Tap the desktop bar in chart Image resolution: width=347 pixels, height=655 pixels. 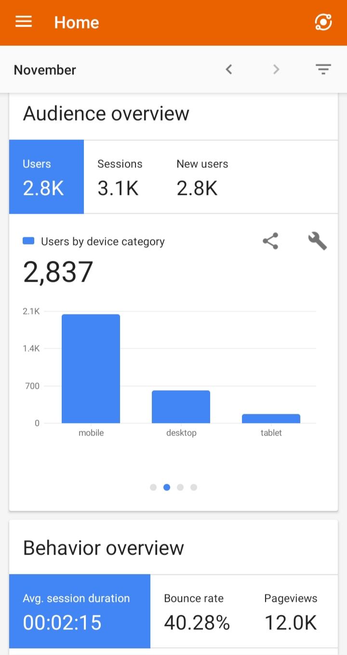coord(181,407)
